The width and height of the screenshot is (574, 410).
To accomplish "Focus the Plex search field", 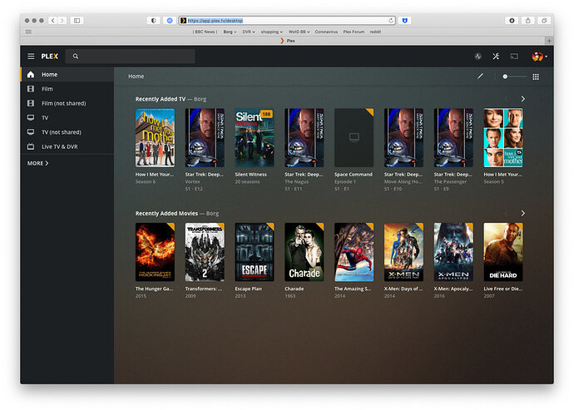I will 130,57.
